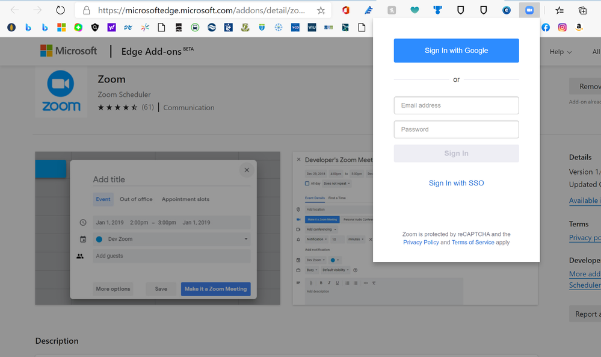Click the (61) ratings count
This screenshot has width=601, height=357.
(x=147, y=107)
